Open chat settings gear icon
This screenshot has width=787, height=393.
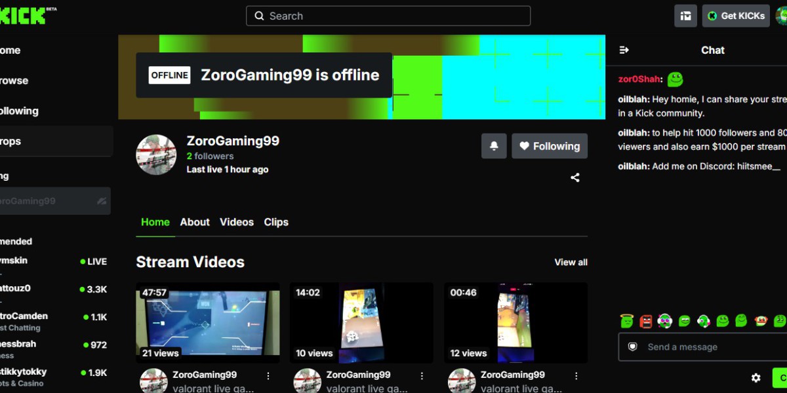pyautogui.click(x=756, y=378)
